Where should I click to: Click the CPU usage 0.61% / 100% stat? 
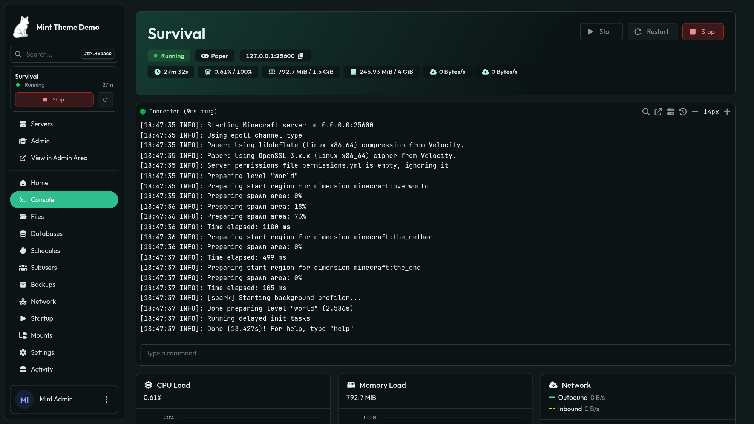(228, 72)
